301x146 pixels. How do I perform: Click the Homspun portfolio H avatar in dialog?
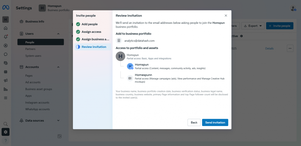[120, 56]
